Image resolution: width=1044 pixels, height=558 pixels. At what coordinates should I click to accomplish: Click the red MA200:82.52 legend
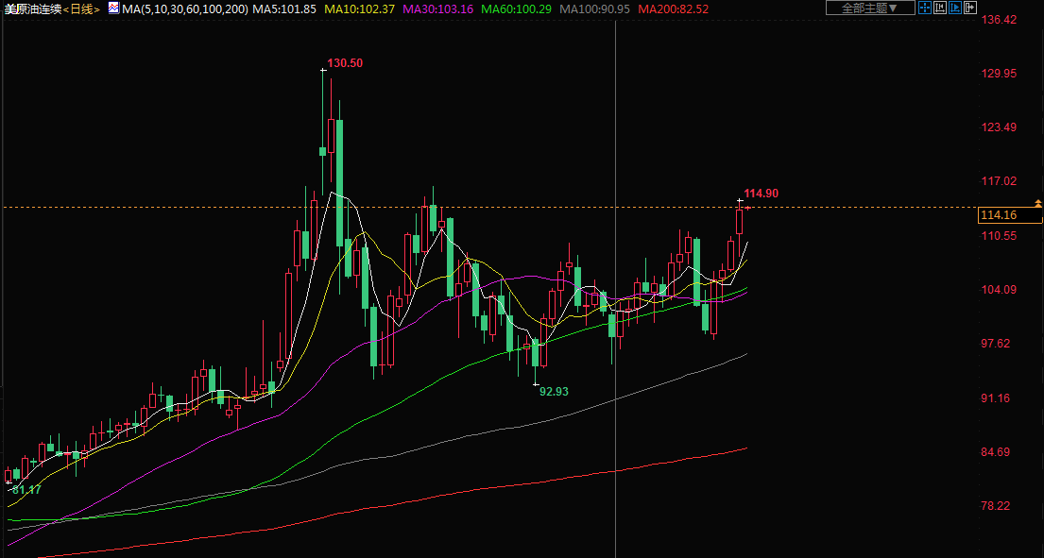[x=674, y=8]
